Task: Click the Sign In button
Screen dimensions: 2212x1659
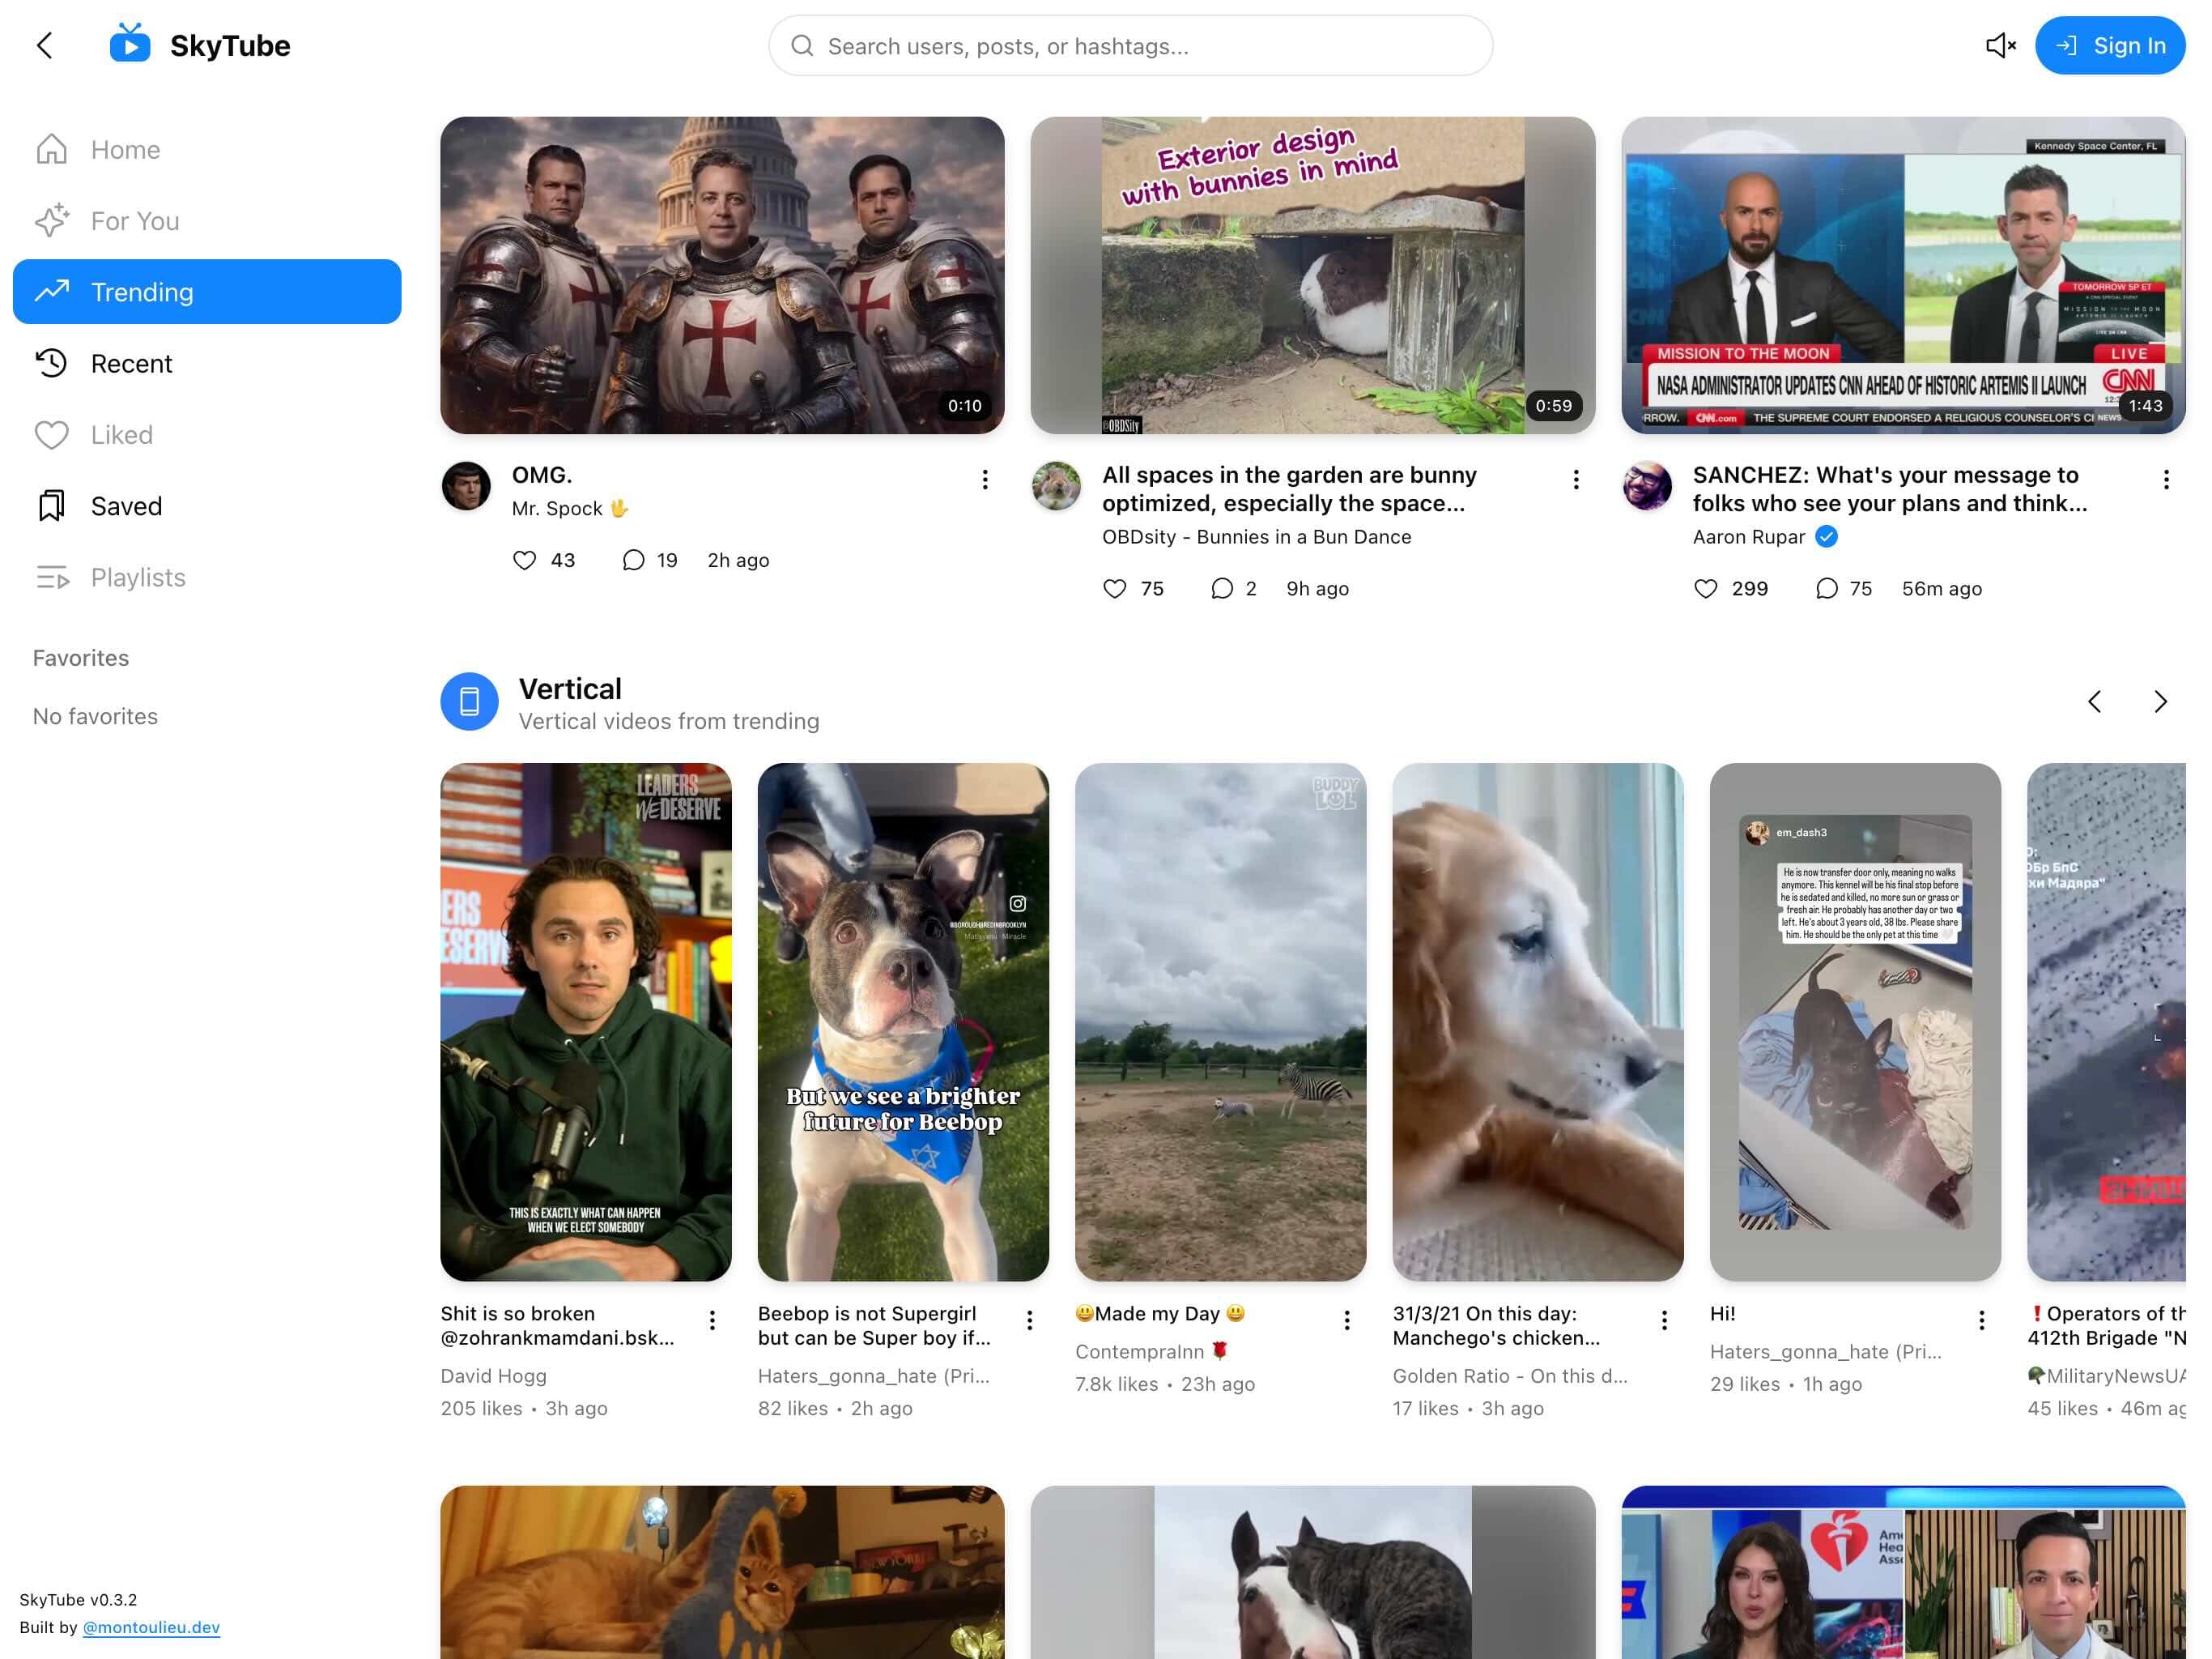Action: coord(2110,45)
